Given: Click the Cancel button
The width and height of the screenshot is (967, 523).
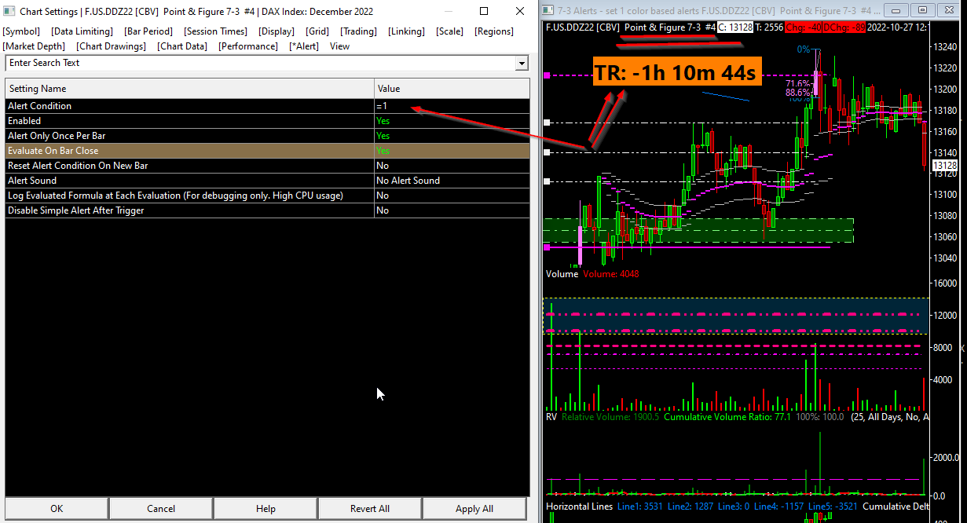Looking at the screenshot, I should pos(161,509).
